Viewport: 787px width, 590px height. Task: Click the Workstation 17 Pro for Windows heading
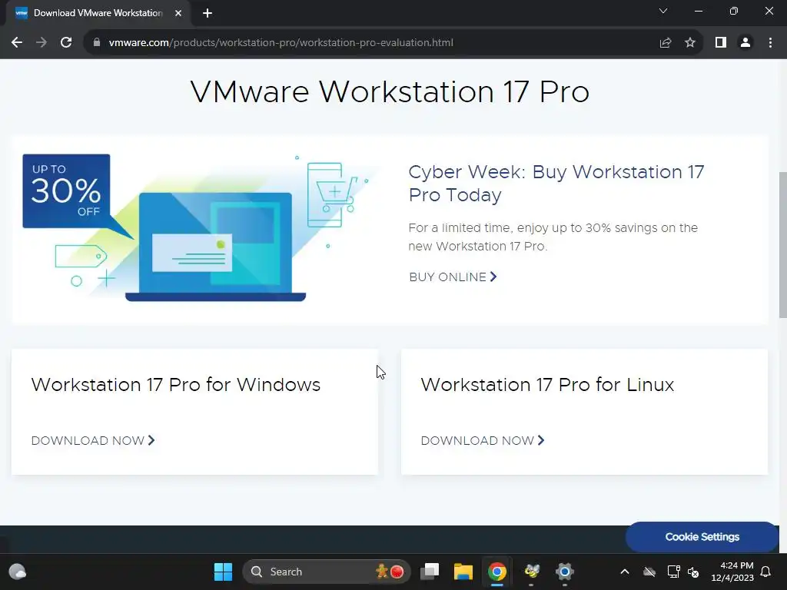tap(176, 385)
